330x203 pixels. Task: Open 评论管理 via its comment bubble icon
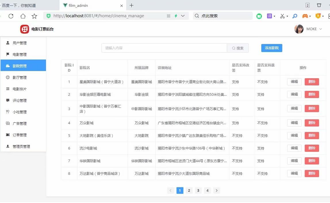pyautogui.click(x=7, y=100)
